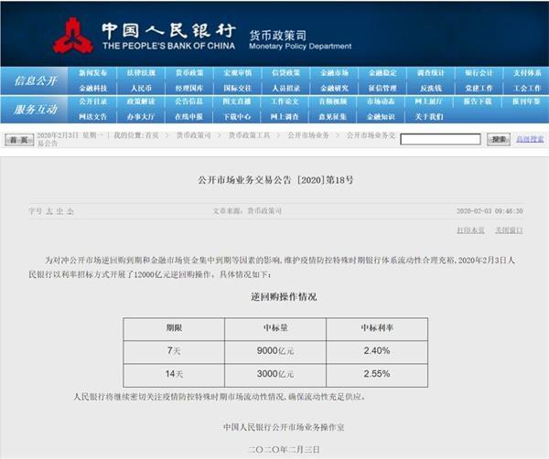Open the 党建工作 menu item
The height and width of the screenshot is (459, 549).
[479, 88]
